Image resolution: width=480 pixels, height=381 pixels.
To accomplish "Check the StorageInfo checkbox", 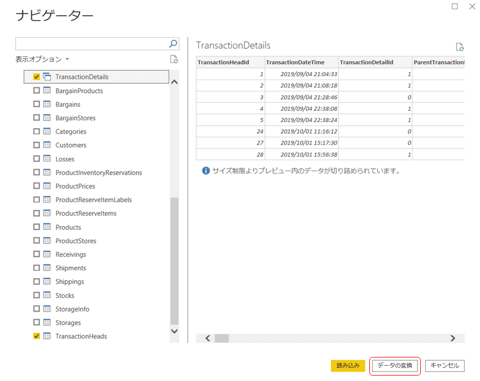I will click(x=36, y=309).
